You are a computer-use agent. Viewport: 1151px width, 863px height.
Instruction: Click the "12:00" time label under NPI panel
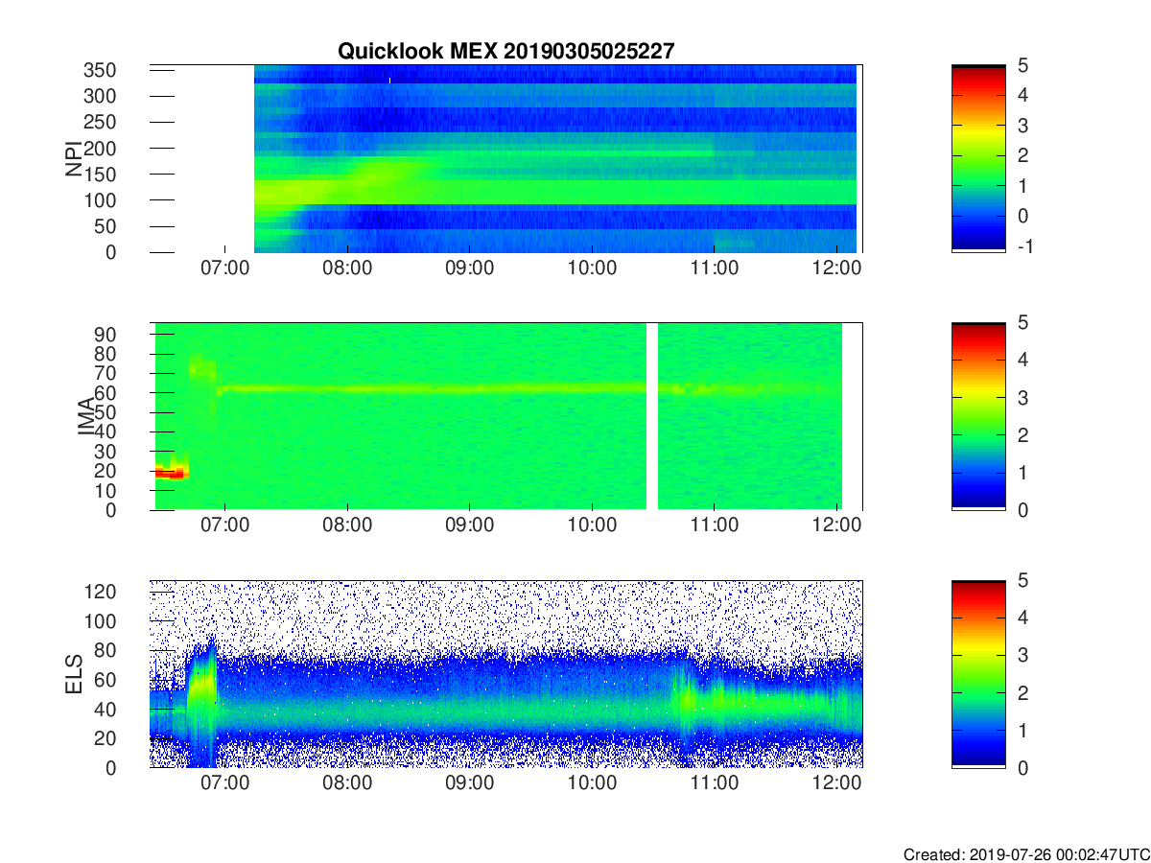point(836,268)
